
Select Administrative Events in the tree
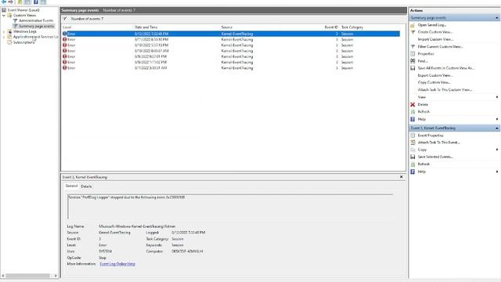36,21
